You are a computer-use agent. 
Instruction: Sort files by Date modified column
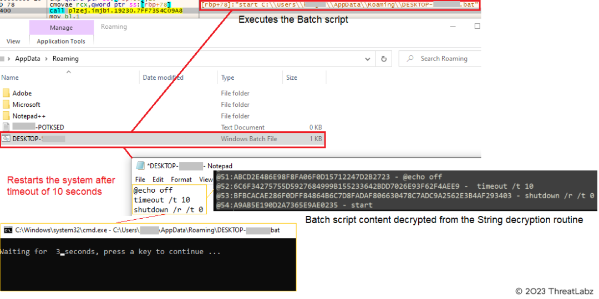click(x=163, y=78)
